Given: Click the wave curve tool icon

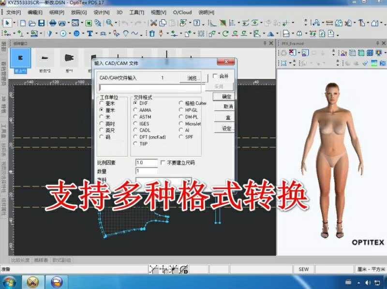Looking at the screenshot, I should [135, 33].
